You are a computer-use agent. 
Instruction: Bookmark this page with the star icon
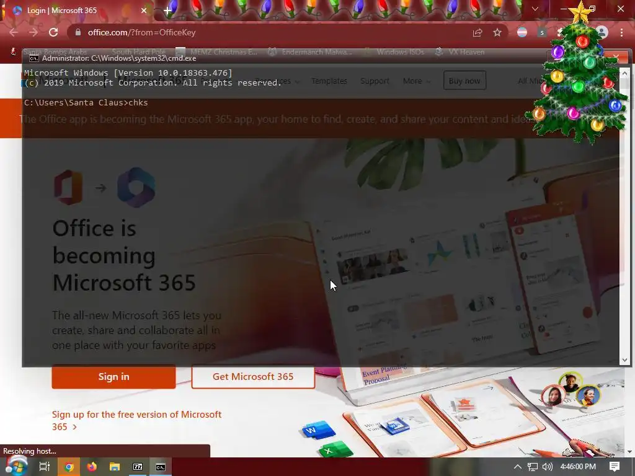coord(497,32)
